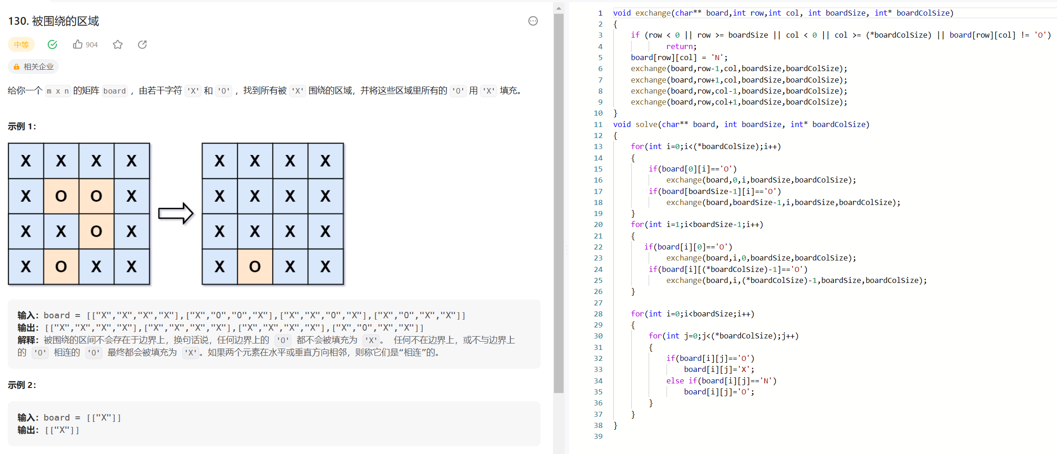Viewport: 1057px width, 454px height.
Task: Click the scrollbar up arrow in description panel
Action: click(x=559, y=8)
